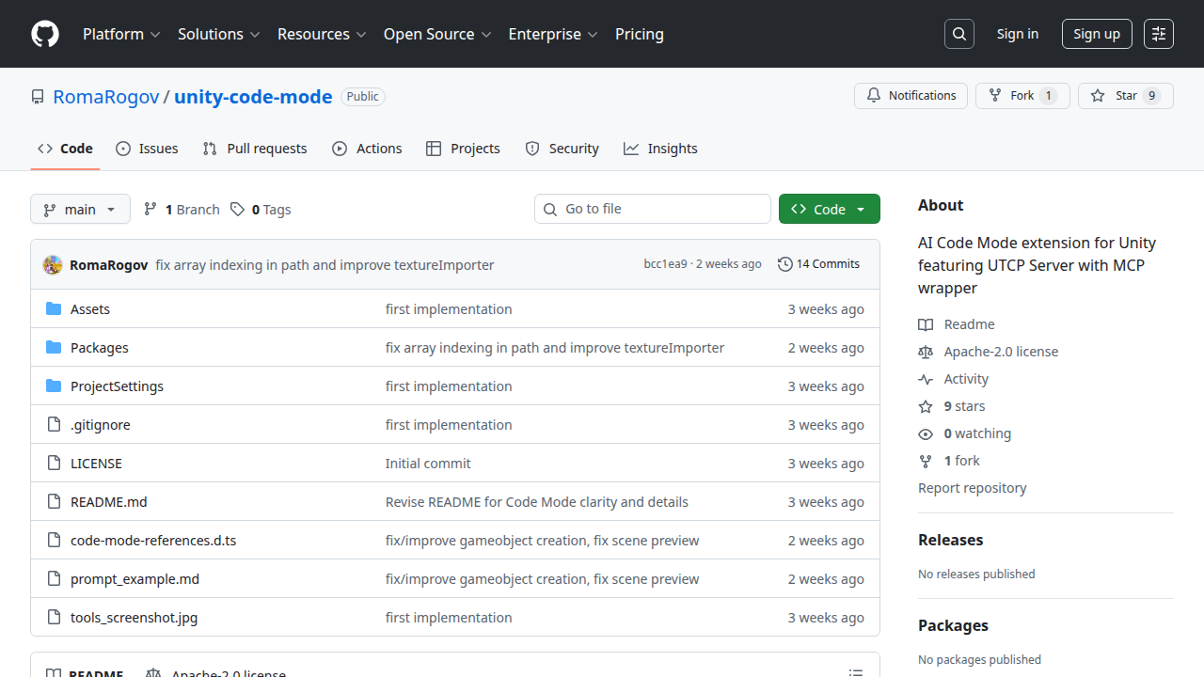The height and width of the screenshot is (677, 1204).
Task: Open the main branch selector dropdown
Action: (80, 209)
